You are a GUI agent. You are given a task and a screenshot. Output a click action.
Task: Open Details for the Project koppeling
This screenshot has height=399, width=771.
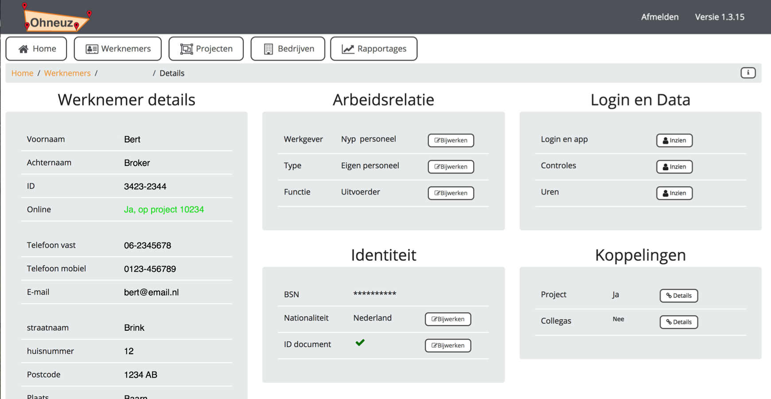(x=678, y=296)
